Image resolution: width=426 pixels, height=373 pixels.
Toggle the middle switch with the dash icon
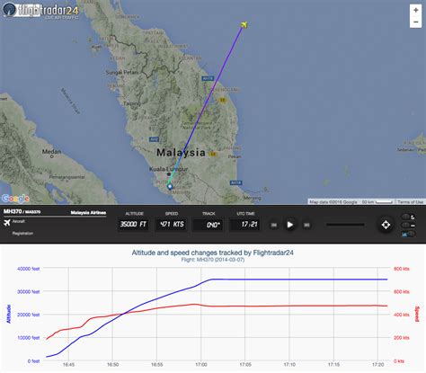click(x=408, y=226)
